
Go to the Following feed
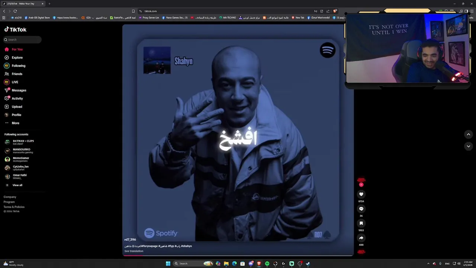(15, 66)
